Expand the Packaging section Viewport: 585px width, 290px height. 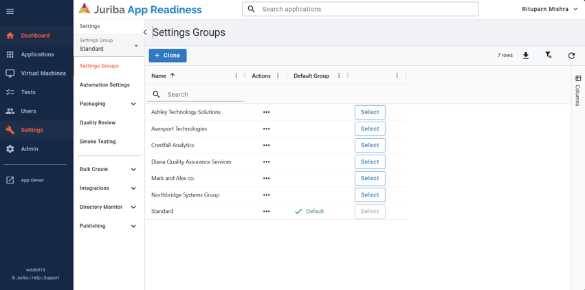click(133, 104)
